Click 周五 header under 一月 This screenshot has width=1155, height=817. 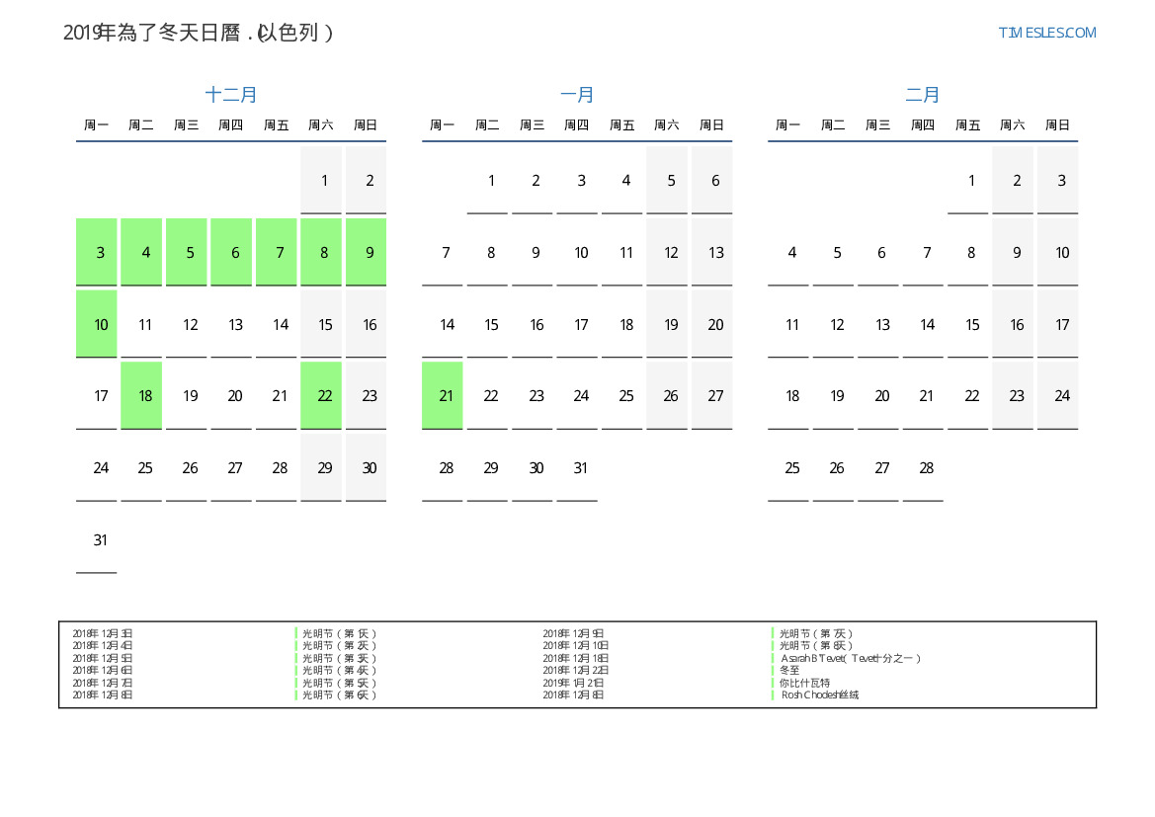621,125
